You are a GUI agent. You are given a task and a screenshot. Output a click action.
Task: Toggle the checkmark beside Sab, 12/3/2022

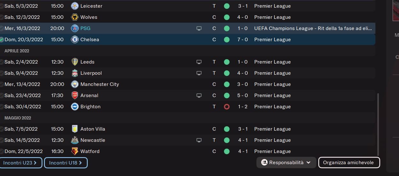(x=2, y=17)
